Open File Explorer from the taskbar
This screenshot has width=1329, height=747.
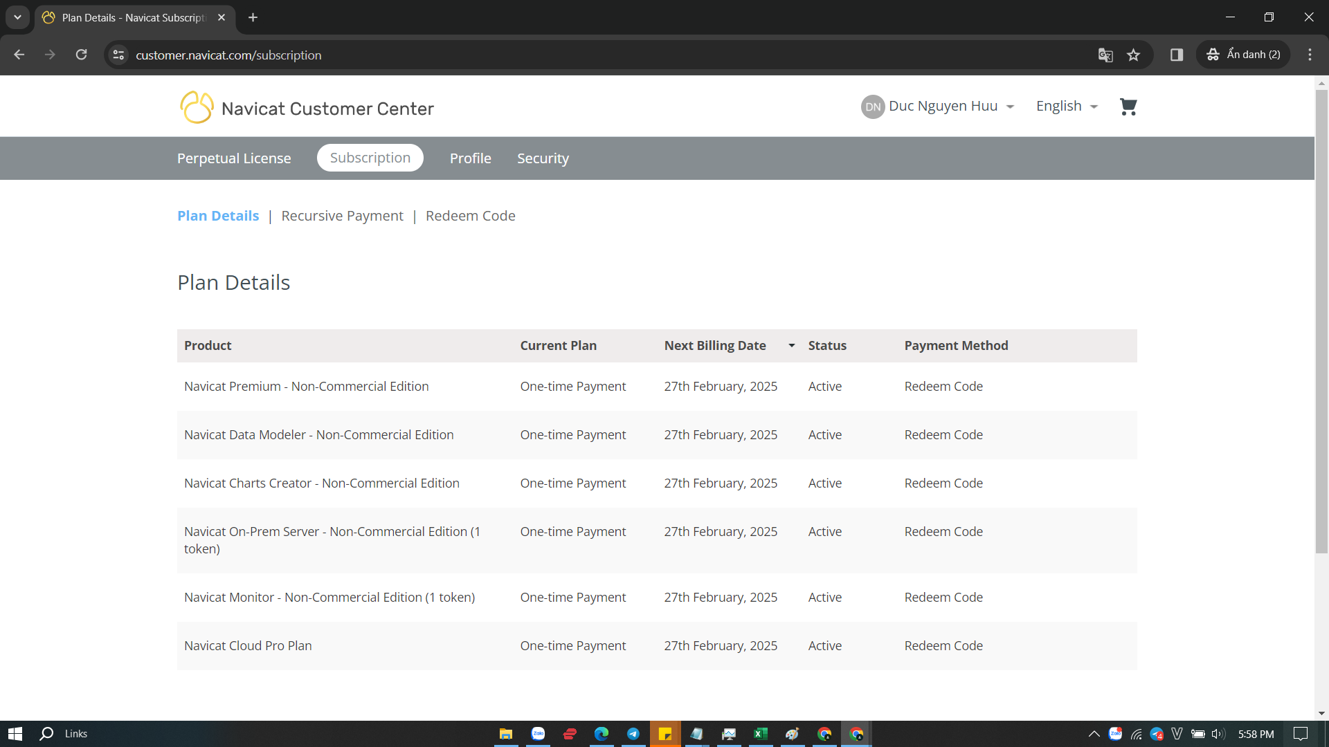point(506,734)
